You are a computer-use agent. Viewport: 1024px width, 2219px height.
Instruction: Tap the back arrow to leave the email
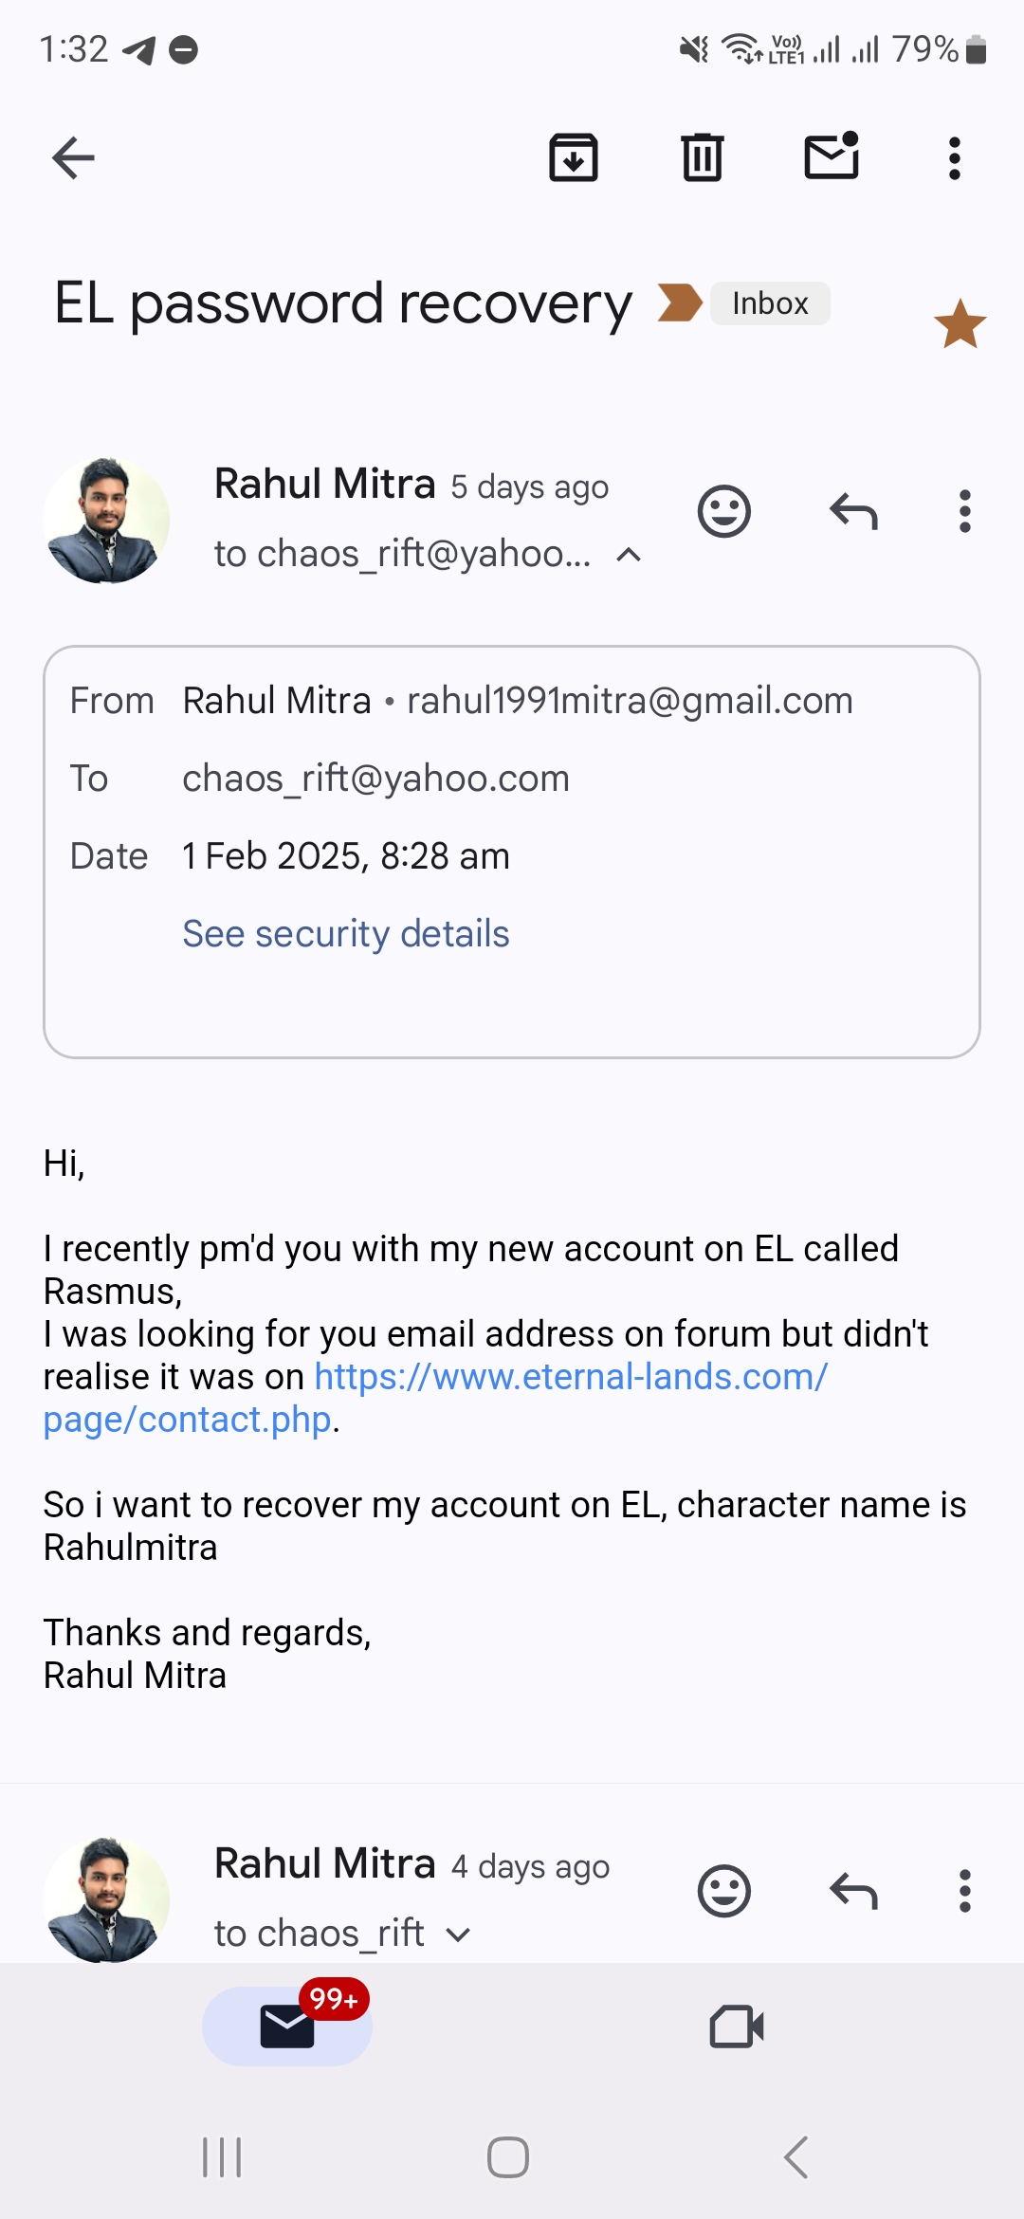tap(73, 157)
